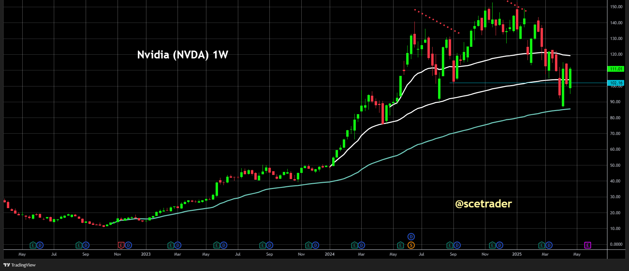Select the blue 102.16 price label
629x271 pixels.
[616, 83]
